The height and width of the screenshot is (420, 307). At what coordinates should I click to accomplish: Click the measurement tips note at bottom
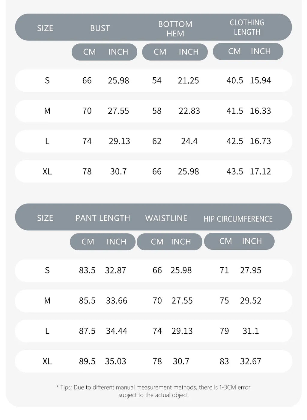click(153, 391)
